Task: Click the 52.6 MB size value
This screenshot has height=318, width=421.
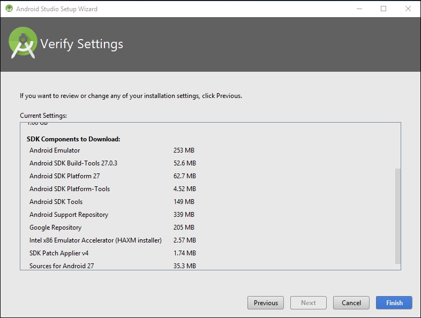Action: pyautogui.click(x=184, y=163)
